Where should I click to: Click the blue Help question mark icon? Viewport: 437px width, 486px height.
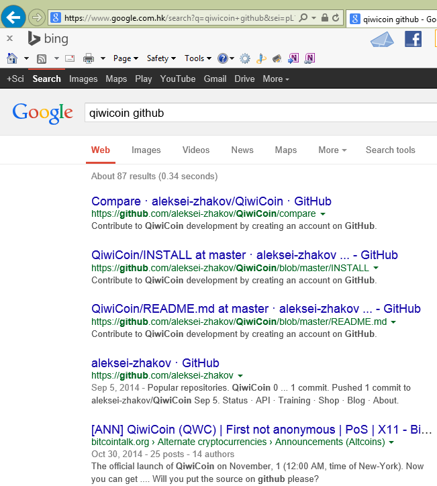click(x=223, y=58)
